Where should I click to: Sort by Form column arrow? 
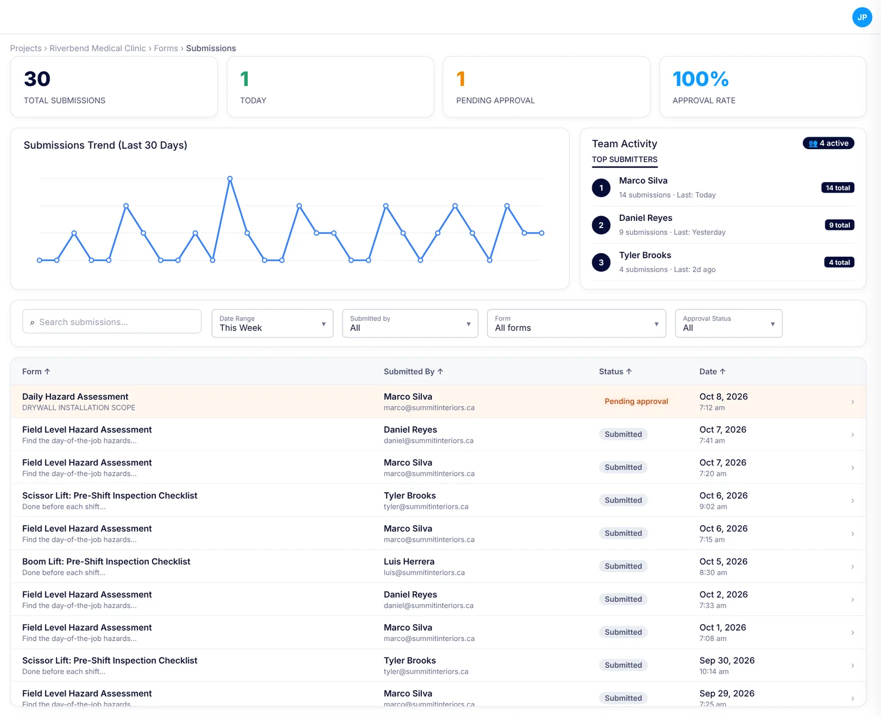click(47, 372)
